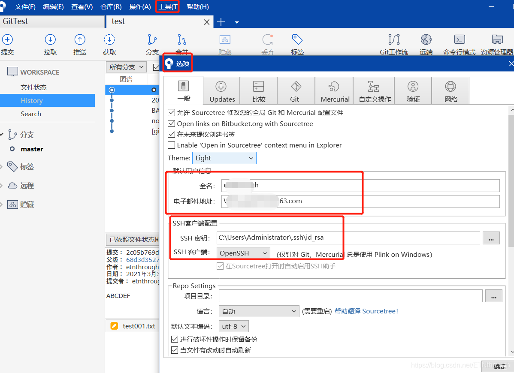Open the 帮助(H) menu
Viewport: 514px width, 373px height.
198,7
